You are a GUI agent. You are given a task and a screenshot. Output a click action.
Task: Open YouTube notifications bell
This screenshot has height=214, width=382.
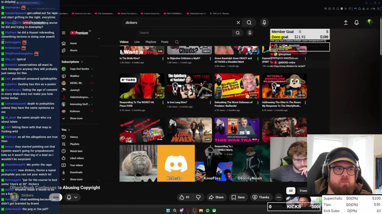pos(356,23)
